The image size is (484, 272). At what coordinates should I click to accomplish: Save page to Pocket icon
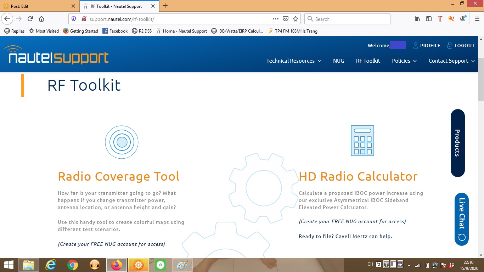coord(286,19)
